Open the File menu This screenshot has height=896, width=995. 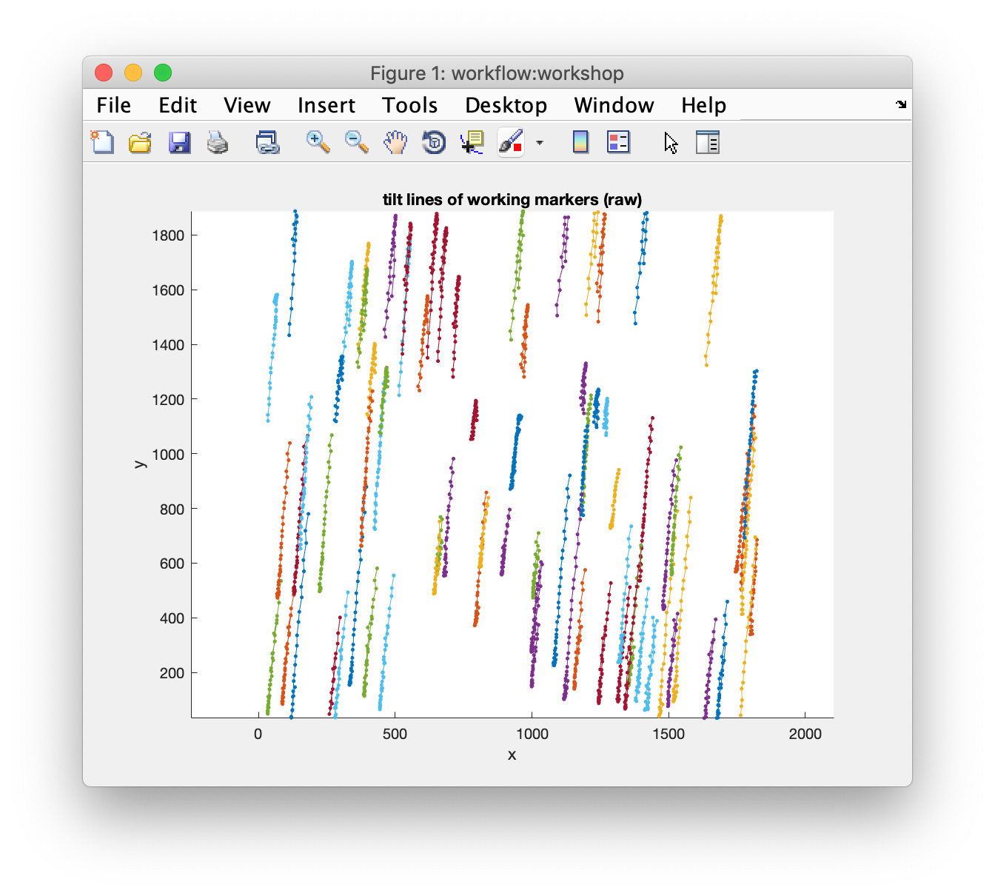pyautogui.click(x=114, y=105)
